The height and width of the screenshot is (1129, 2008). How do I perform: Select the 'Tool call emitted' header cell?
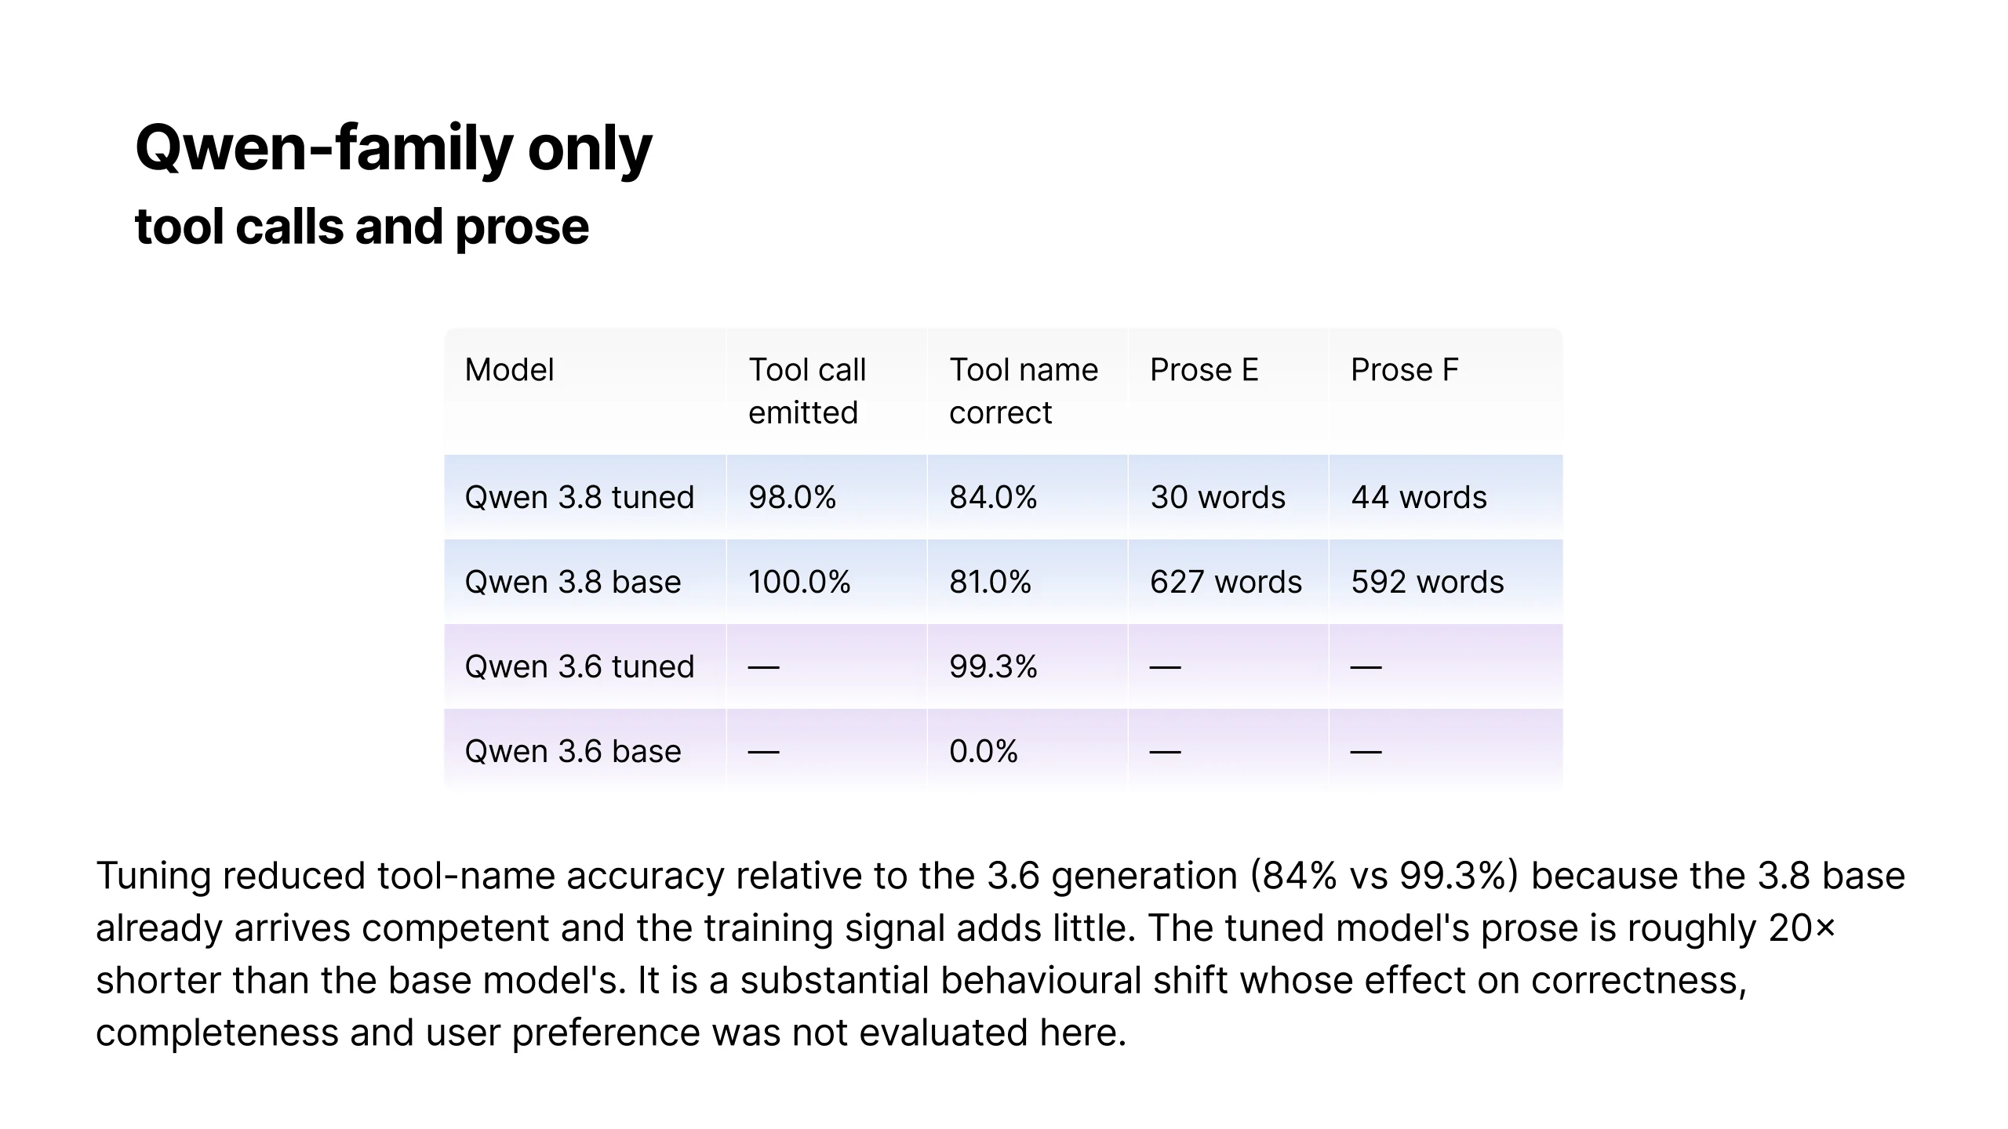[807, 391]
